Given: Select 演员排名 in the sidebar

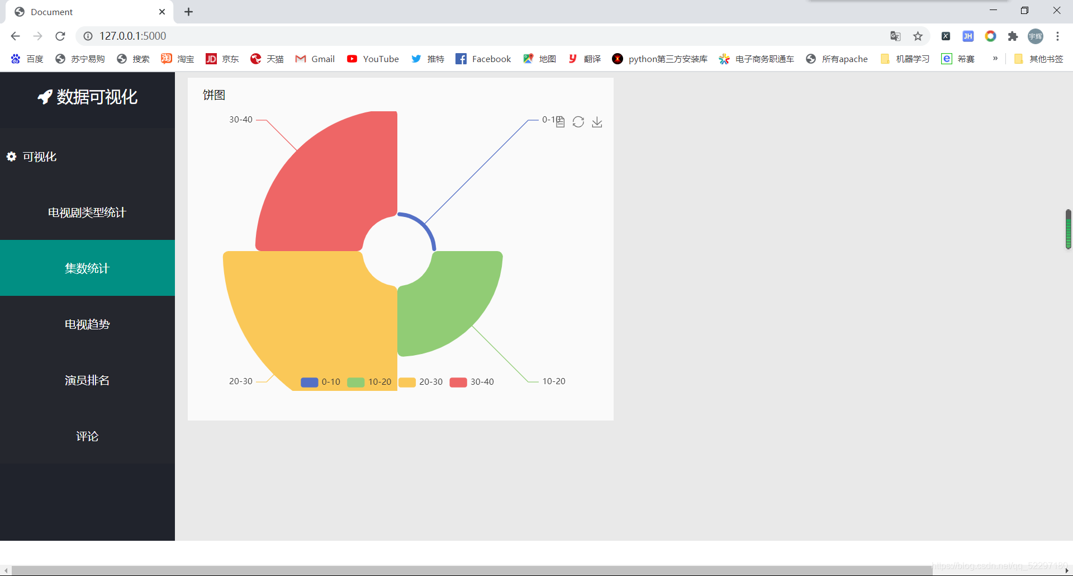Looking at the screenshot, I should [x=87, y=380].
